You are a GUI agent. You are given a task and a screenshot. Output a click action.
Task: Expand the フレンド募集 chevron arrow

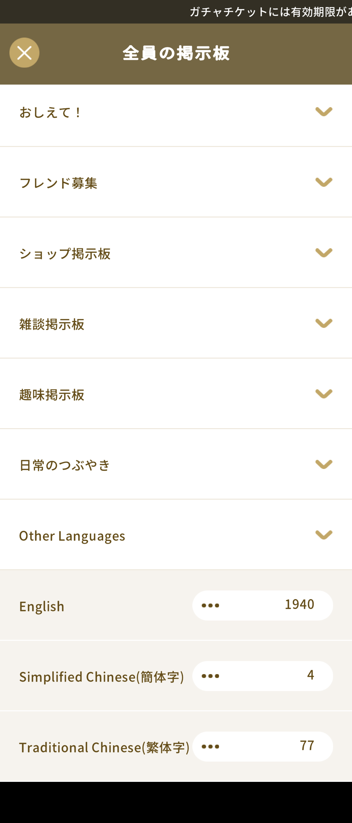[x=324, y=182]
